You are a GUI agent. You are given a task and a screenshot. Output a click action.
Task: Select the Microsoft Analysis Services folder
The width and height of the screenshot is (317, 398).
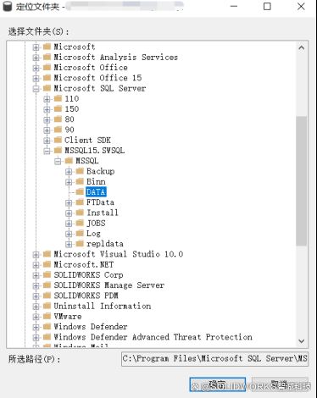(x=116, y=57)
